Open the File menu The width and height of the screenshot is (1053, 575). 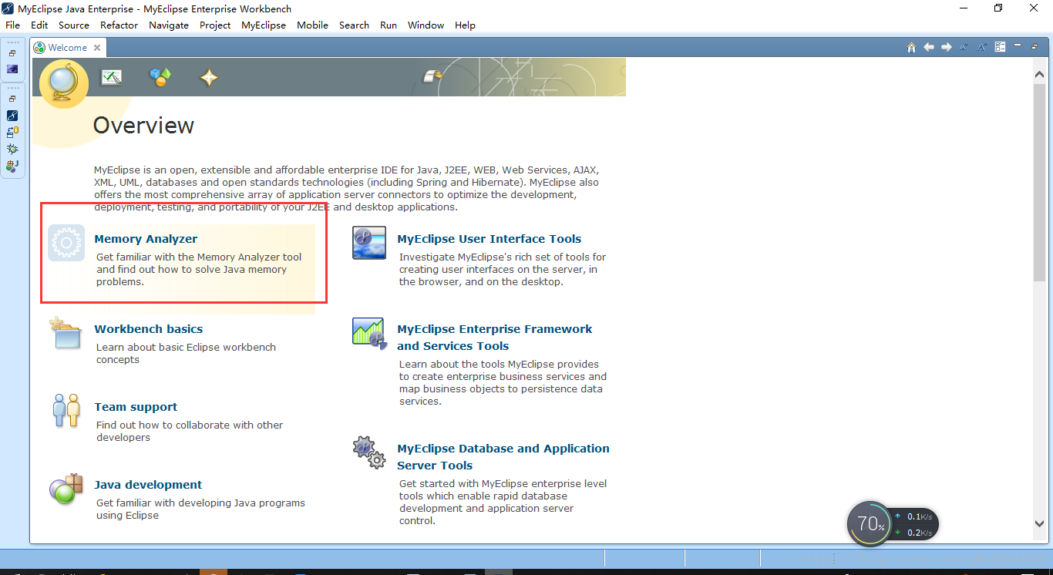12,25
